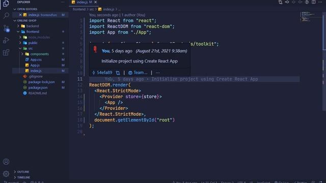Click the minimap code preview

click(309, 17)
